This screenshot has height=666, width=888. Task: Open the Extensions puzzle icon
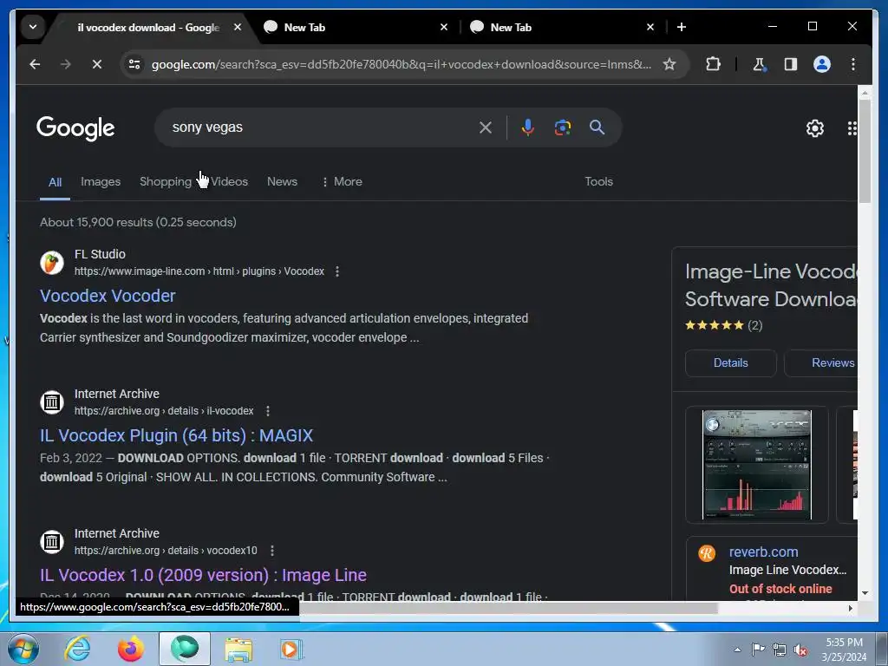click(713, 64)
